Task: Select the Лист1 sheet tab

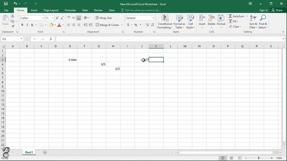Action: click(29, 152)
